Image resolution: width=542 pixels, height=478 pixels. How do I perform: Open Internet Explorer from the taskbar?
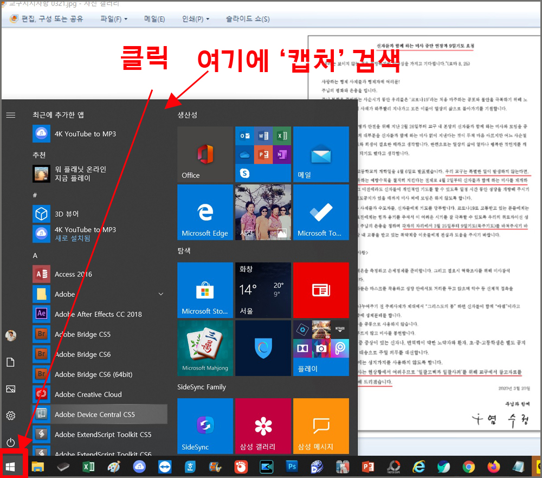tap(418, 467)
